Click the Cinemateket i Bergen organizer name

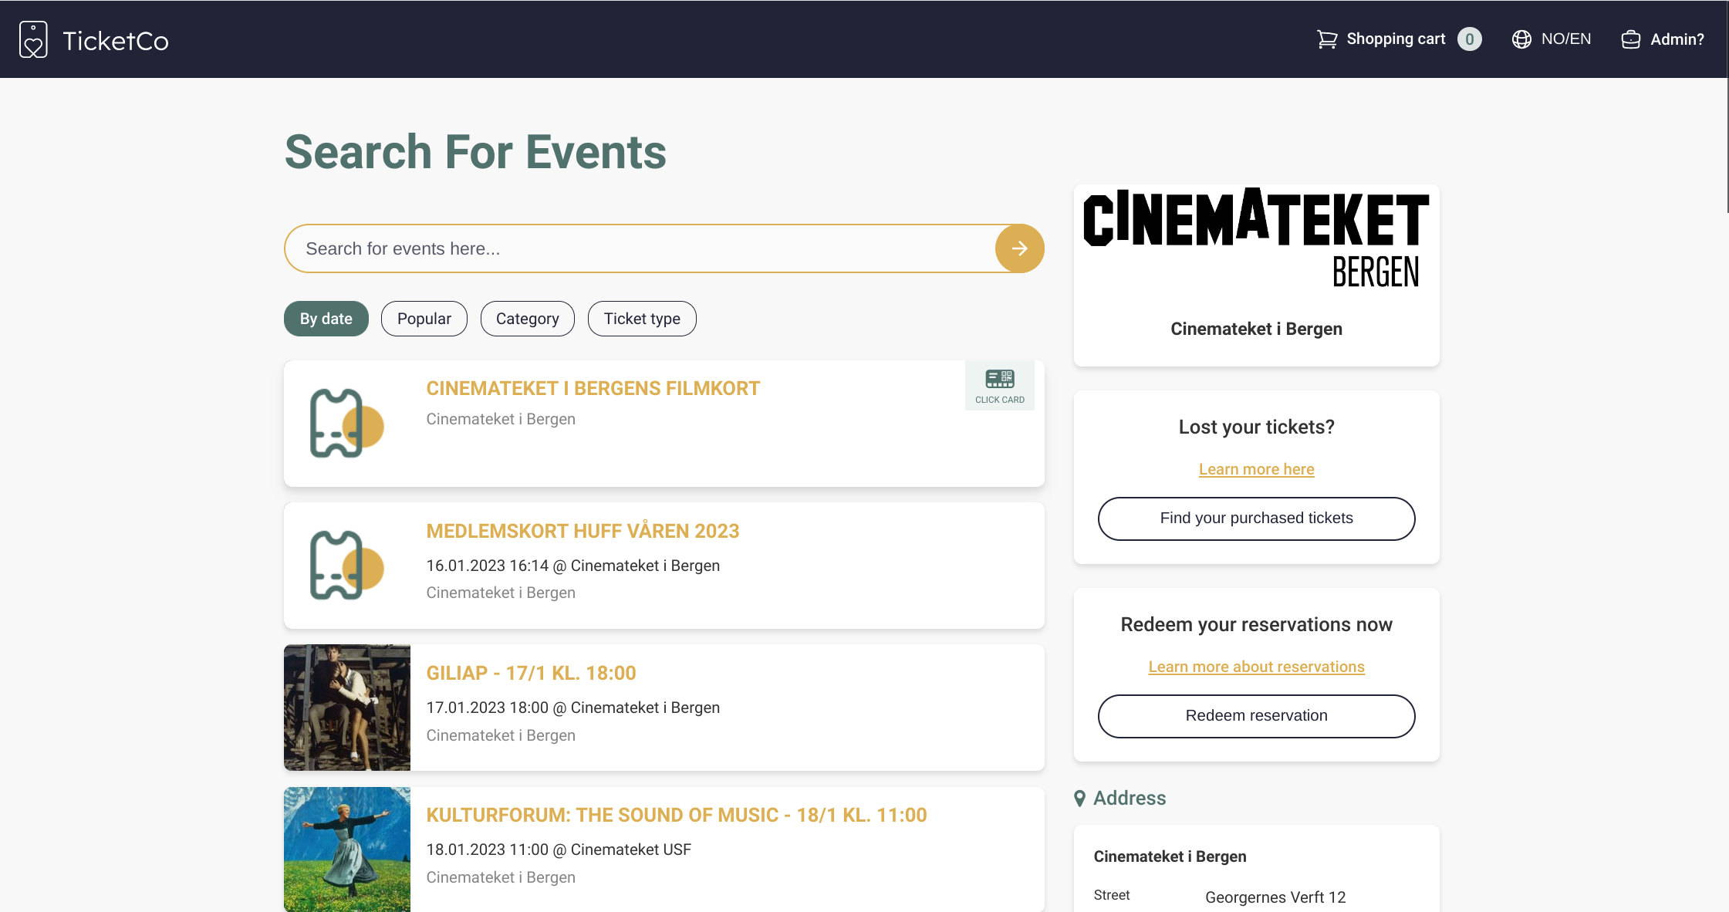tap(1256, 329)
